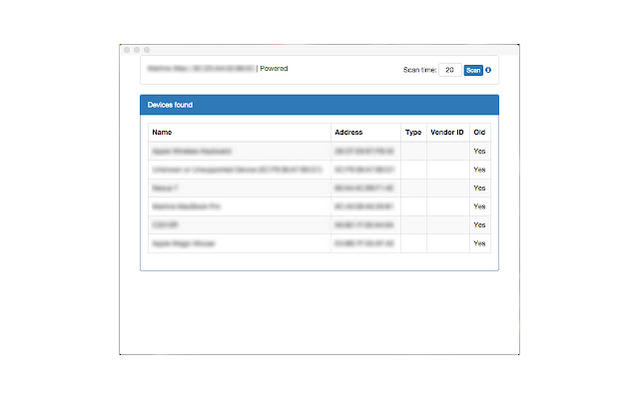Select the Old column header
639x399 pixels.
pyautogui.click(x=479, y=133)
